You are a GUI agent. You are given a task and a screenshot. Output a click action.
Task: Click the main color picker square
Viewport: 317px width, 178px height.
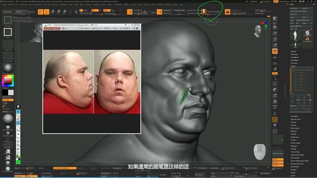8,81
